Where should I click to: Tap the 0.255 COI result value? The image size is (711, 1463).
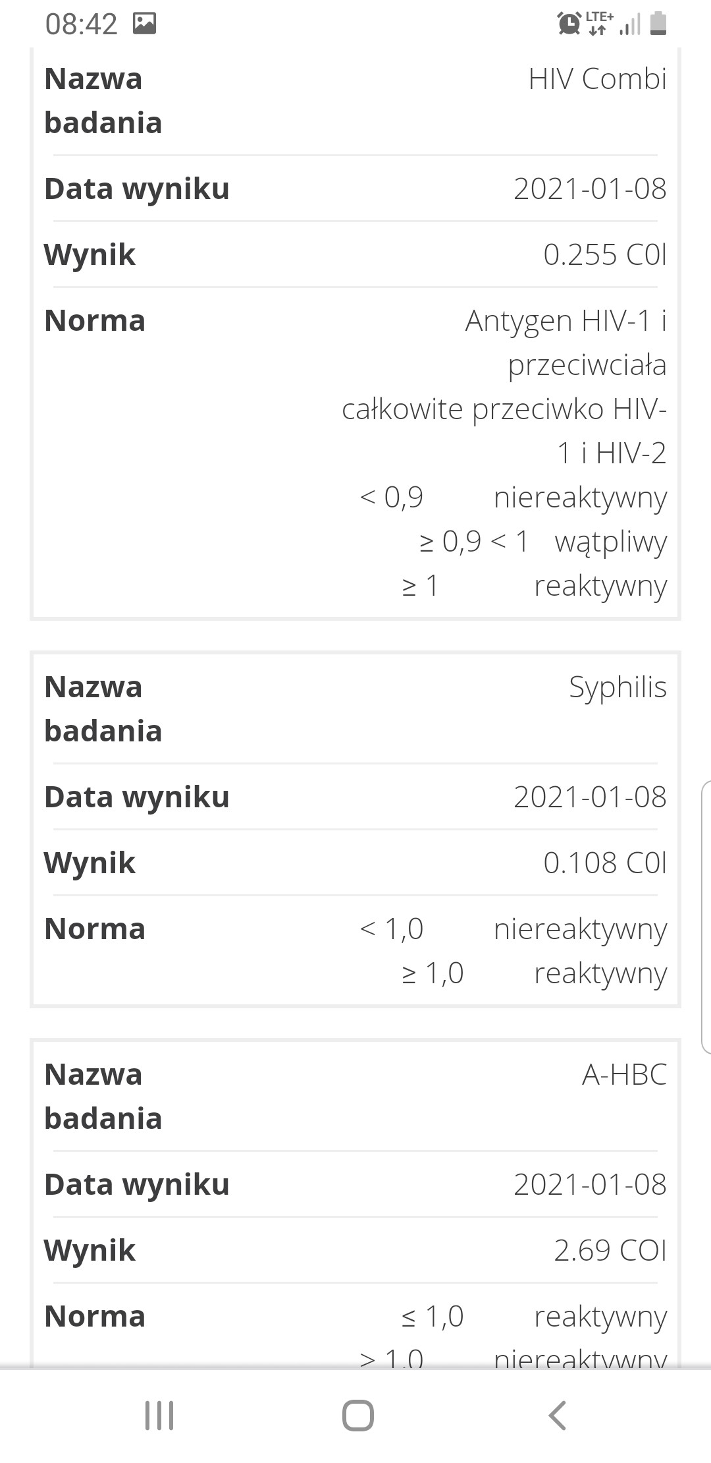point(604,255)
